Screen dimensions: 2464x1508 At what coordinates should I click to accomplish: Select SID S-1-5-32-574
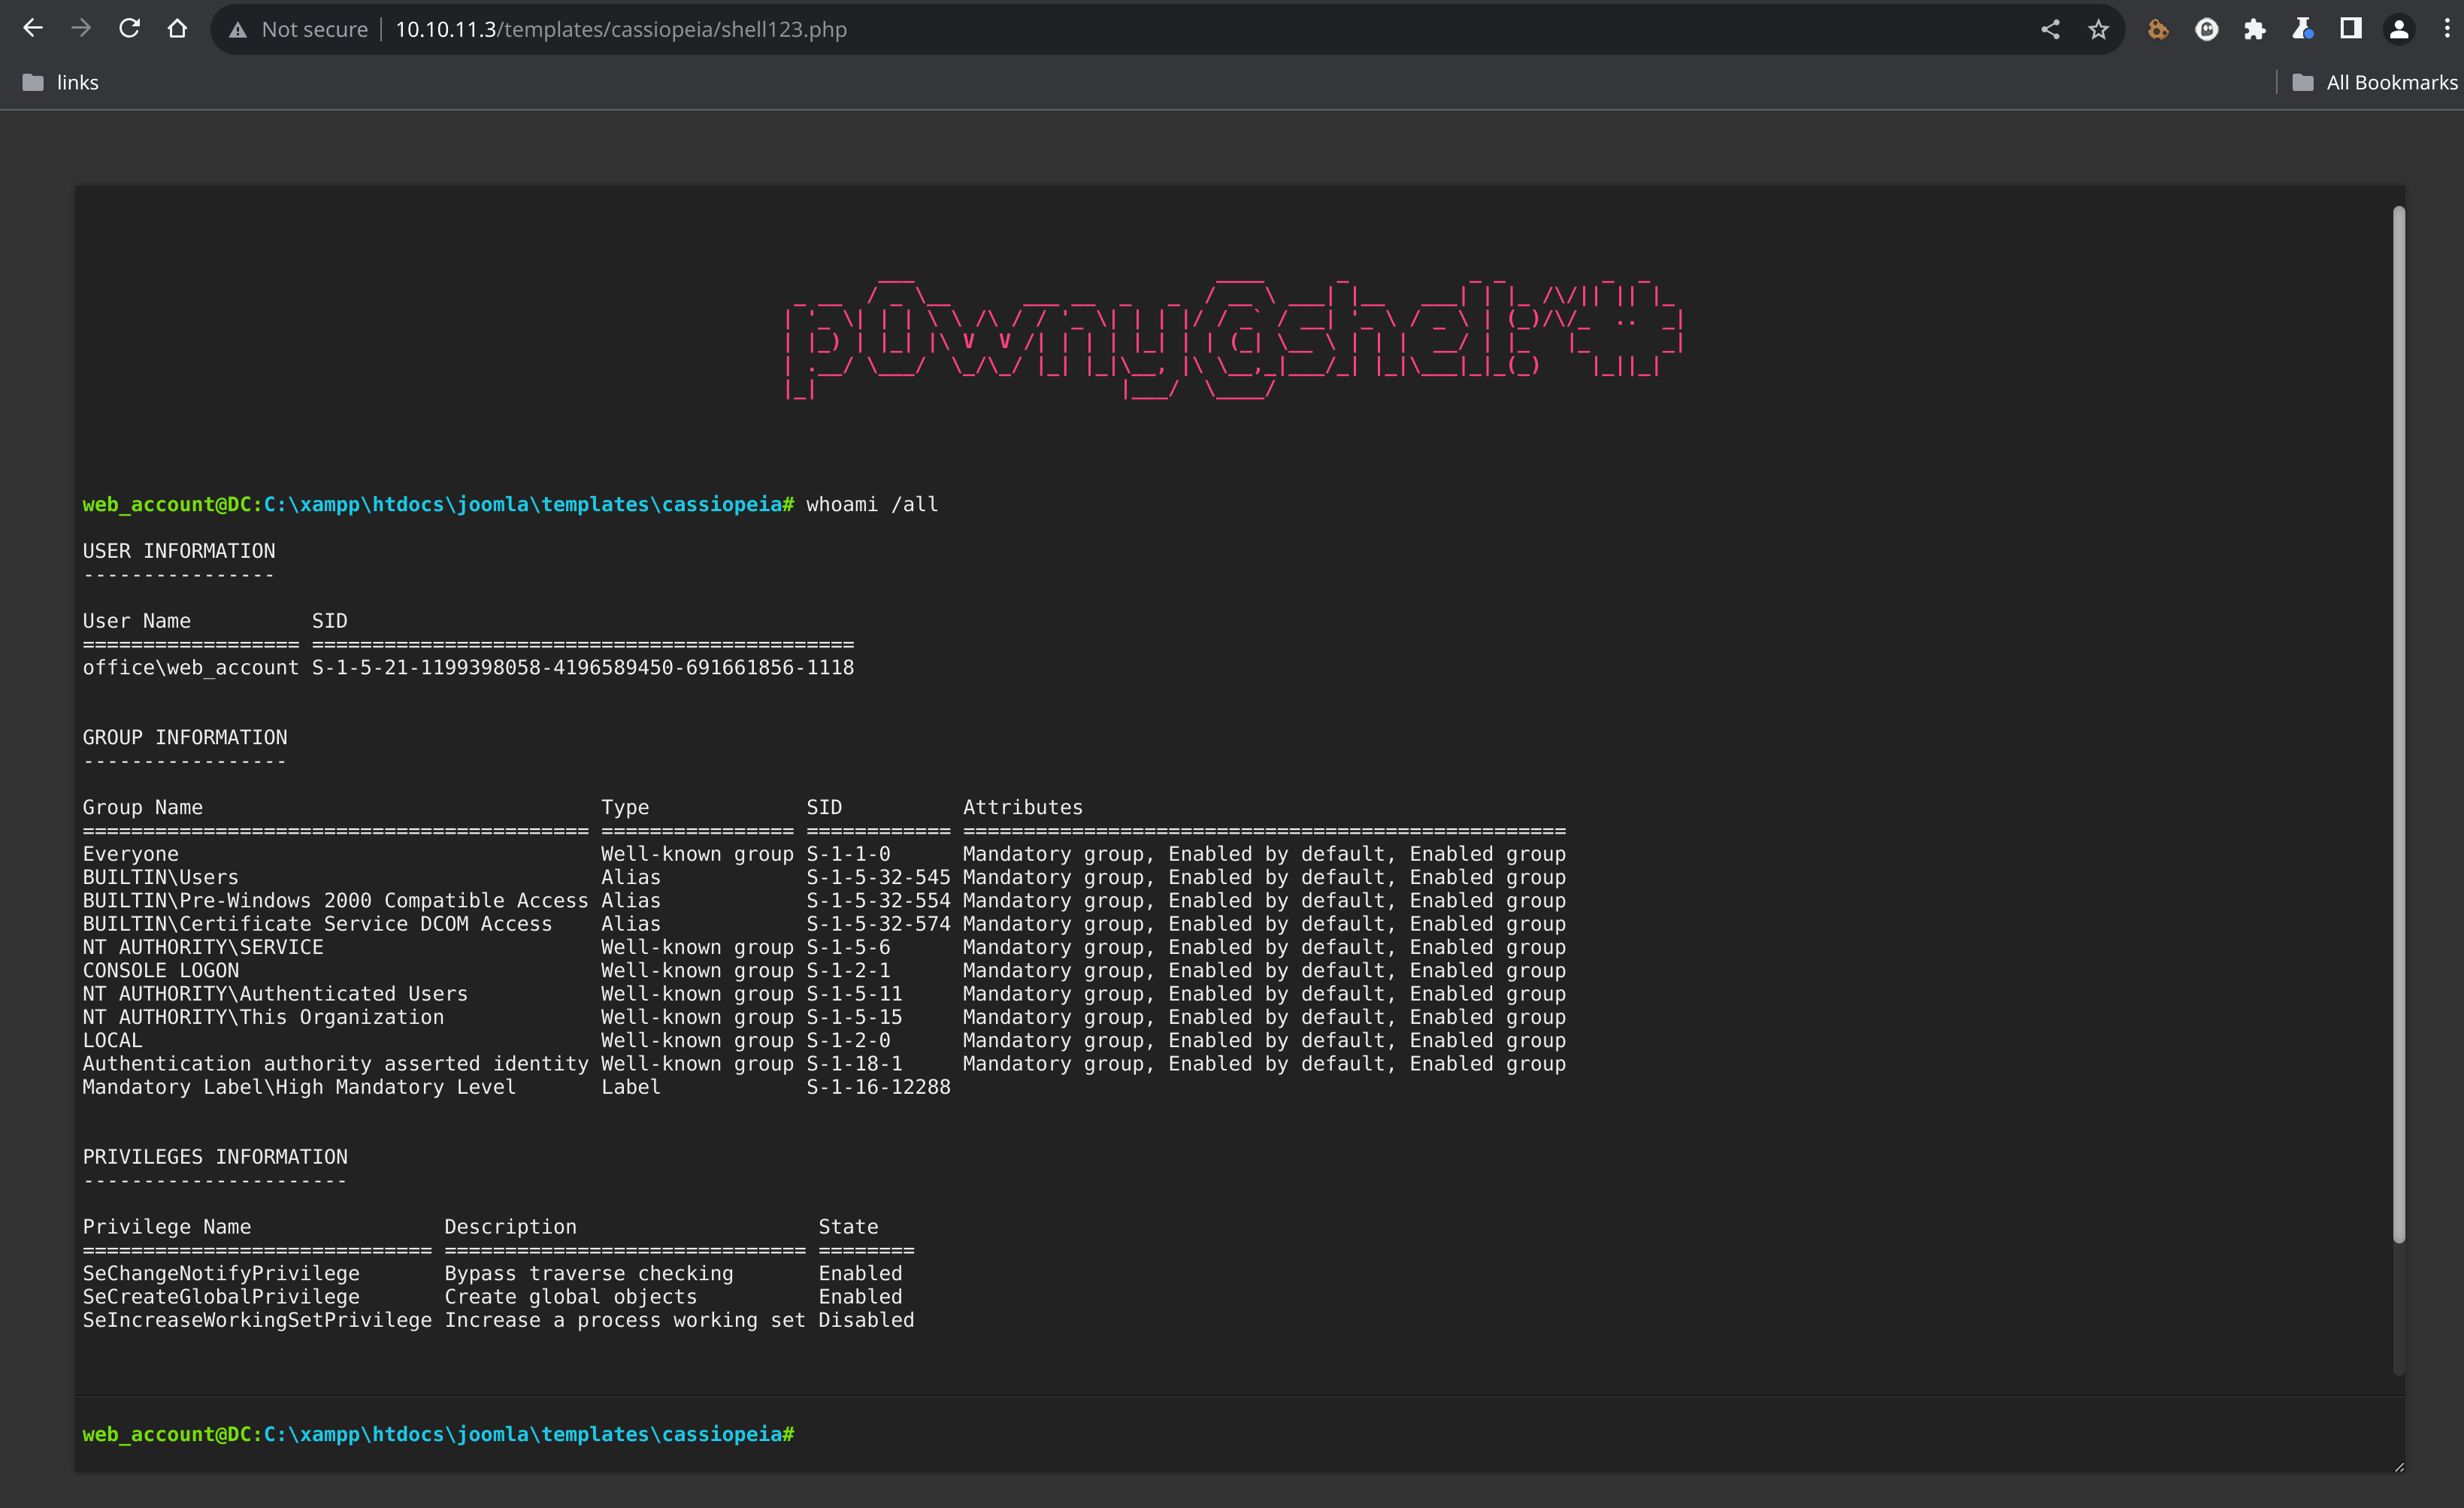pyautogui.click(x=878, y=924)
